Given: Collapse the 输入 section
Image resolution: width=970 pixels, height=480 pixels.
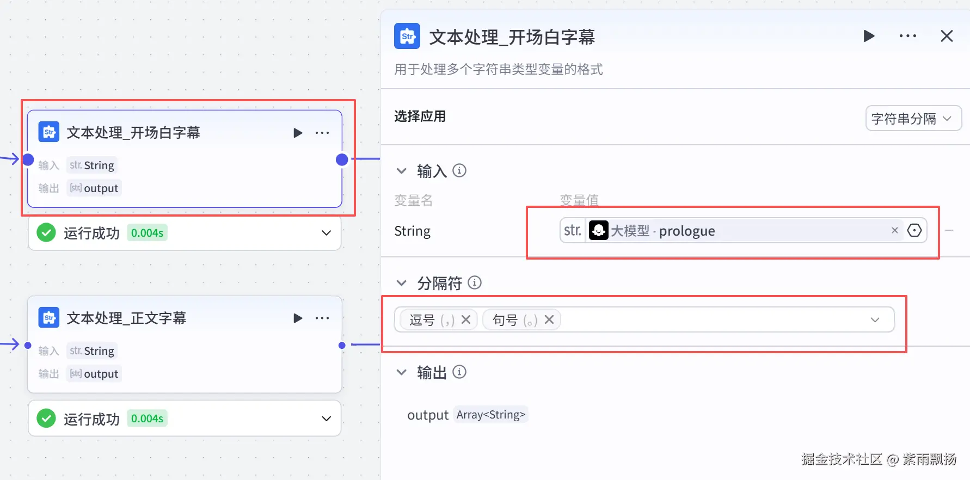Looking at the screenshot, I should pyautogui.click(x=402, y=171).
